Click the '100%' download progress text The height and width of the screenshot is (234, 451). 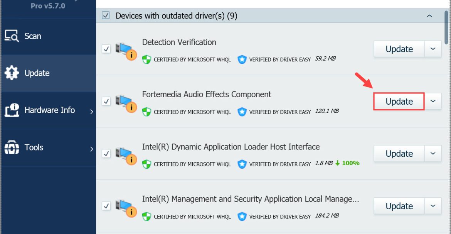pos(350,163)
